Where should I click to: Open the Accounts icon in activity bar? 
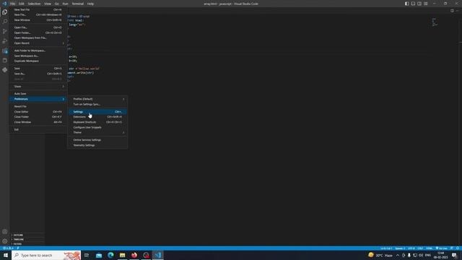(5, 232)
